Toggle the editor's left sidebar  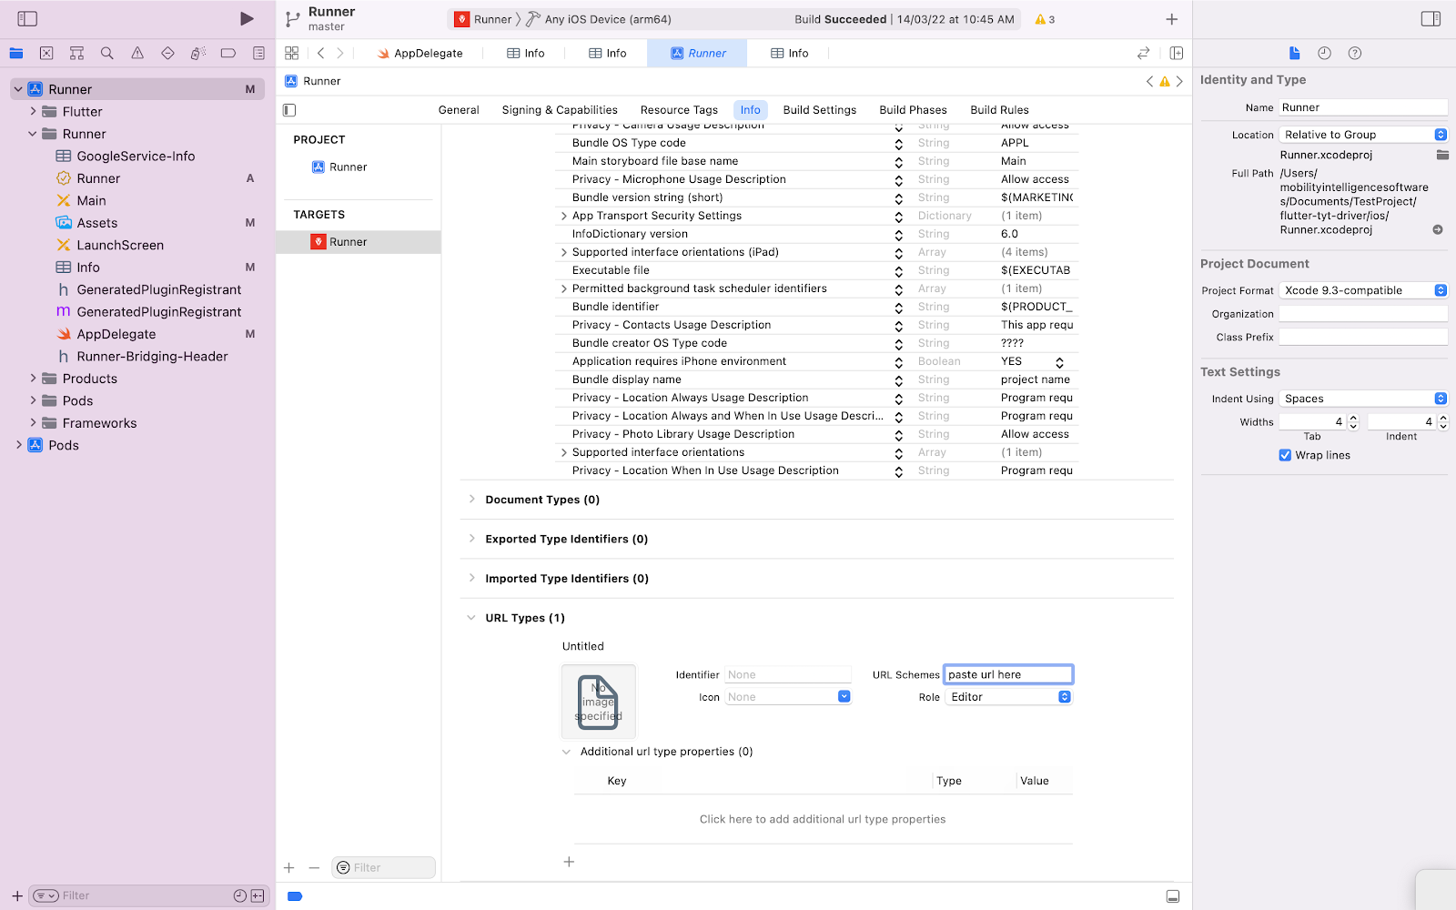click(288, 109)
